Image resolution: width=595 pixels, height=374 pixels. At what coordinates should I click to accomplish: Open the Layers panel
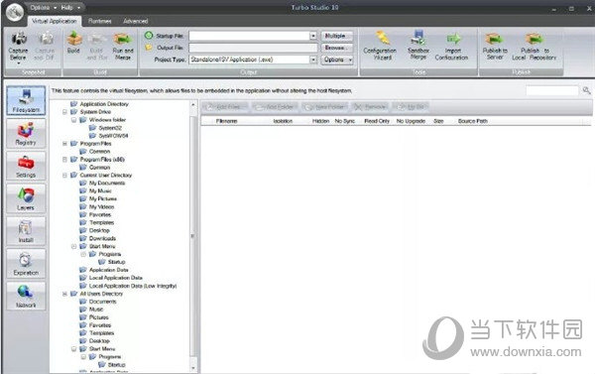26,199
